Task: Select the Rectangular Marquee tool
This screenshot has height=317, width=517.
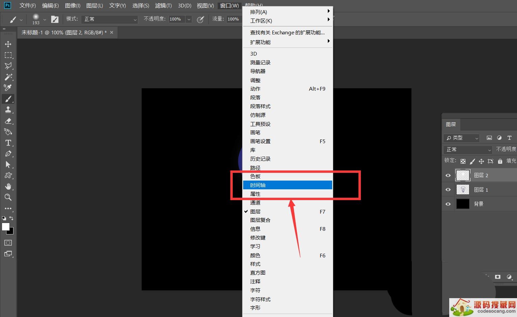Action: point(8,55)
